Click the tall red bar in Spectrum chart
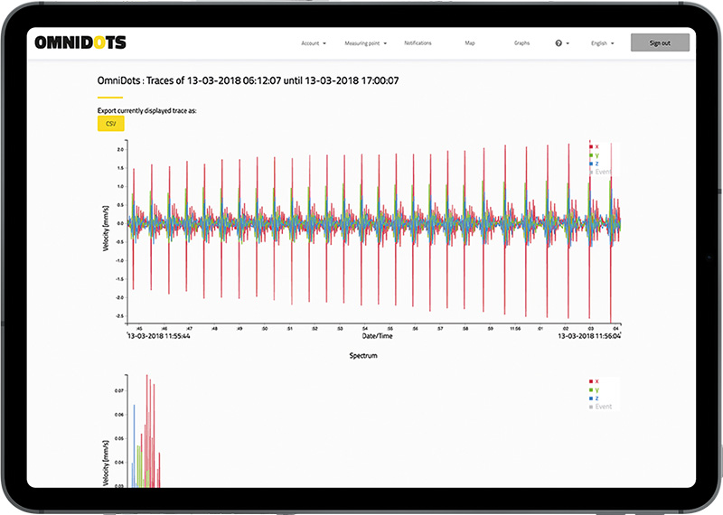The image size is (723, 515). tap(147, 434)
